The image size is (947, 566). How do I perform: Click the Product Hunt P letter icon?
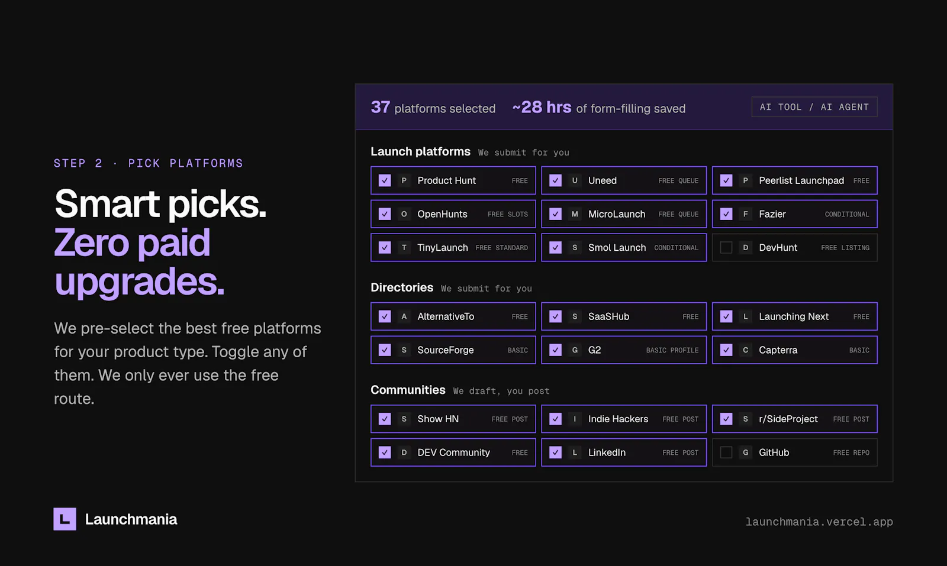coord(404,180)
